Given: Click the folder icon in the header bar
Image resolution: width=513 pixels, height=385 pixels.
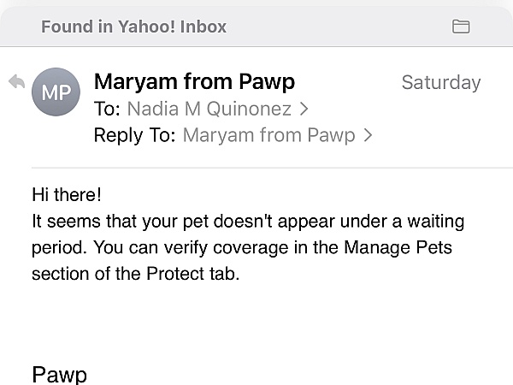Looking at the screenshot, I should [x=461, y=27].
